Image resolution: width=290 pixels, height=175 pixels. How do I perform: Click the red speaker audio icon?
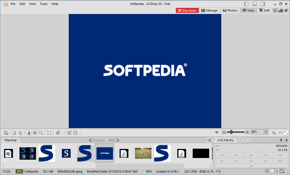267,171
